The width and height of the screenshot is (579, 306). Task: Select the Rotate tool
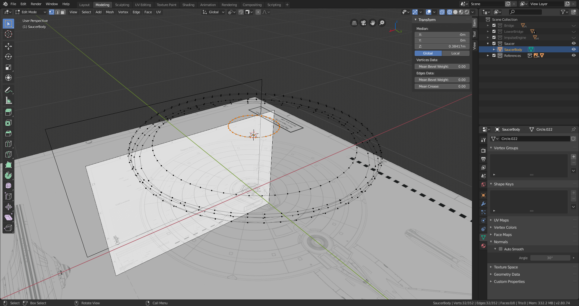[x=8, y=57]
